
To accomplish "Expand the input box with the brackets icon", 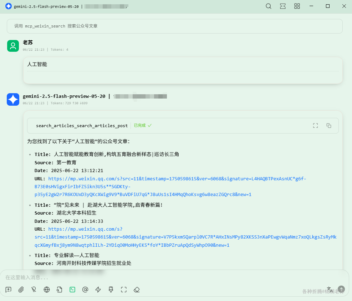I will (124, 290).
